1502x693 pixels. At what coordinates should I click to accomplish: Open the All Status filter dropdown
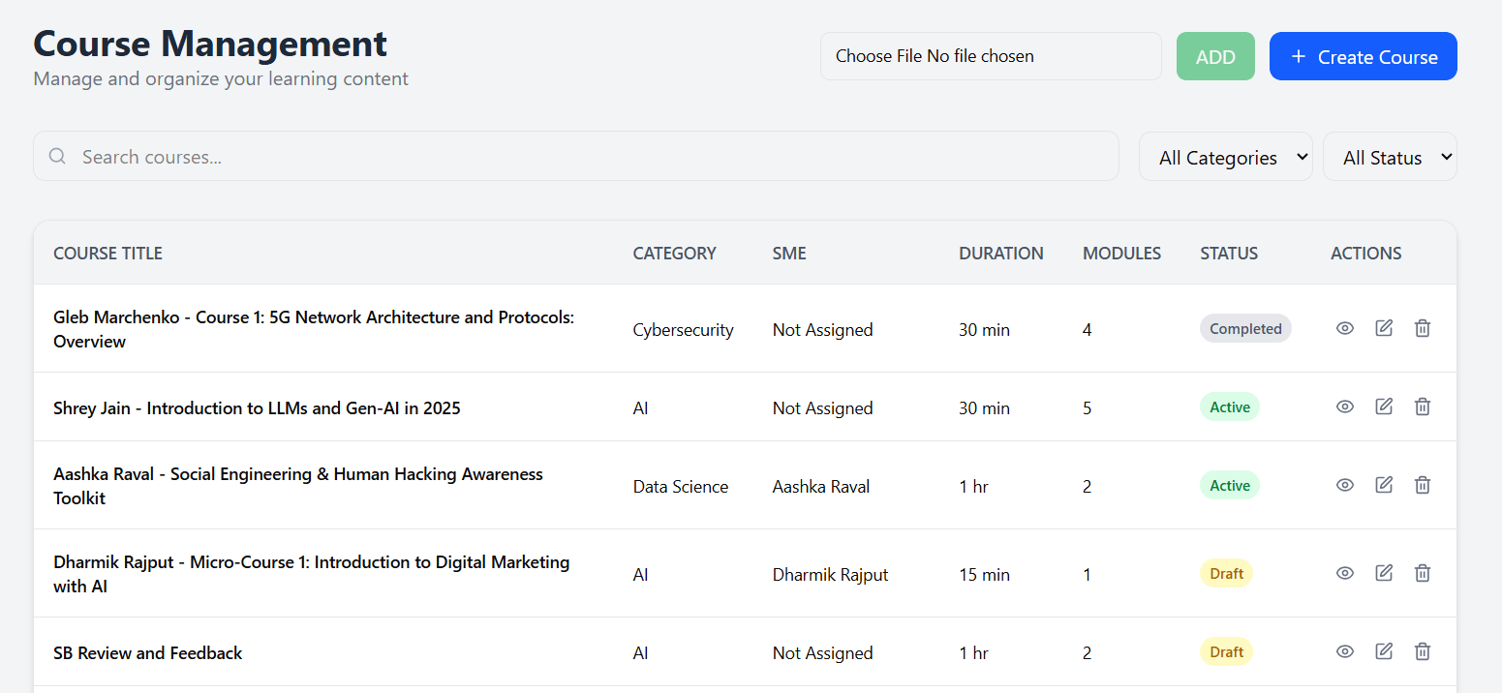[1390, 156]
